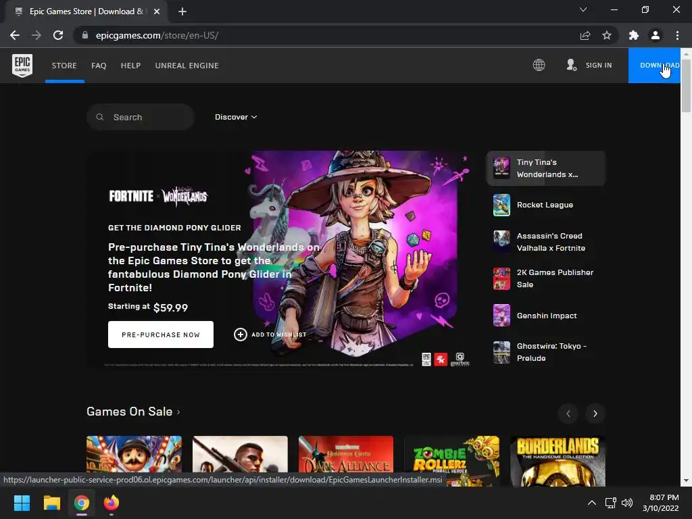Open the HELP nav item
Viewport: 692px width, 519px height.
click(130, 66)
